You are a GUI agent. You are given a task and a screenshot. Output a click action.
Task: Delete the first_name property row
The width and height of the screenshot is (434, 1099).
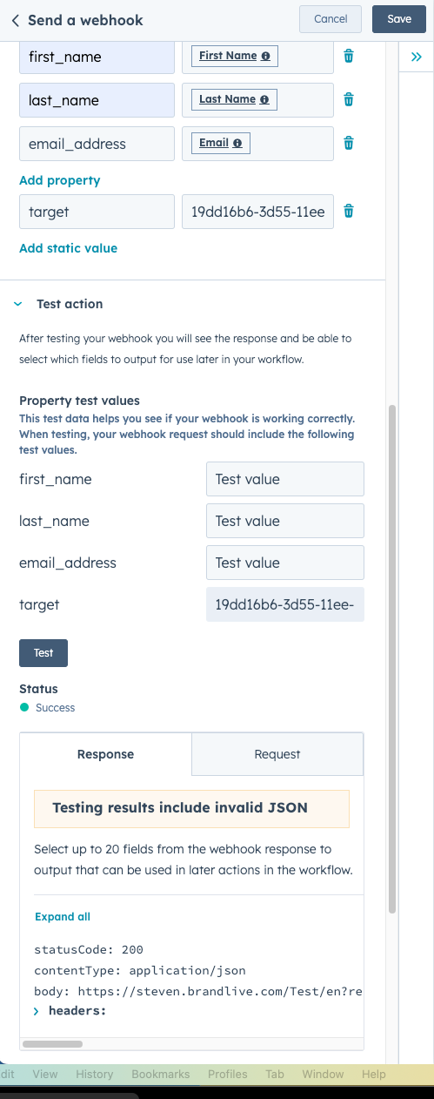coord(349,57)
